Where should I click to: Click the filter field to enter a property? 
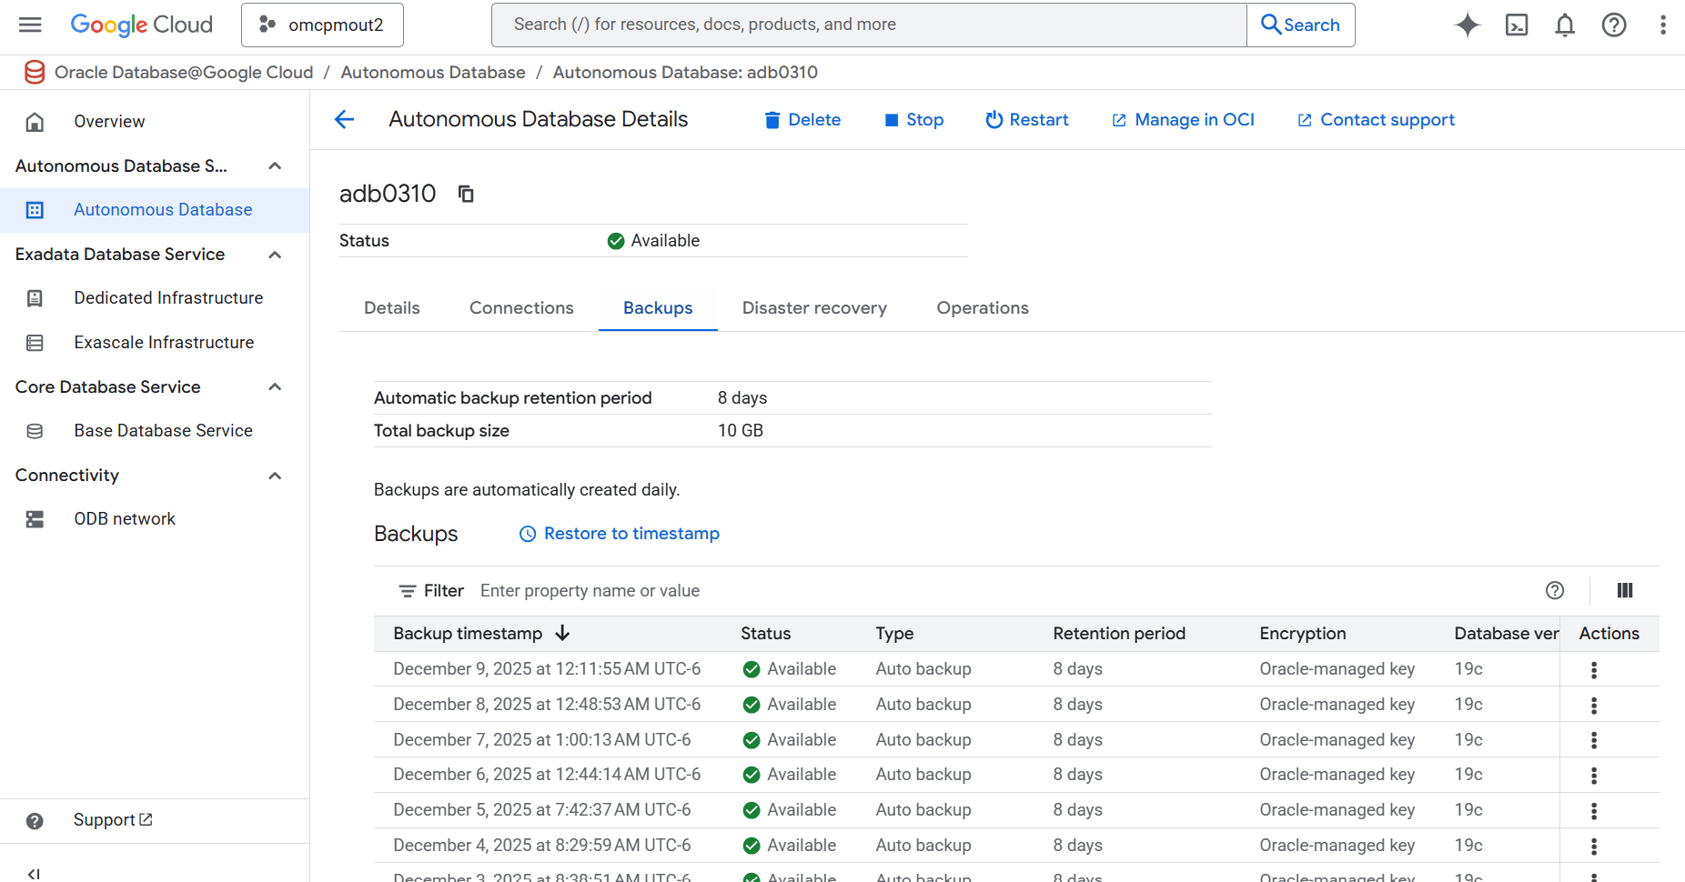(x=590, y=590)
